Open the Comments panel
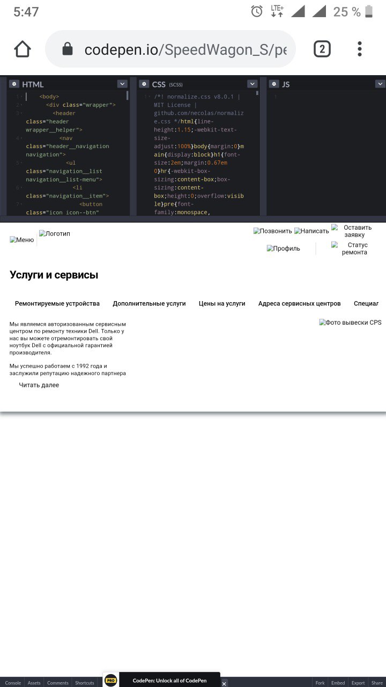The width and height of the screenshot is (386, 687). point(57,683)
